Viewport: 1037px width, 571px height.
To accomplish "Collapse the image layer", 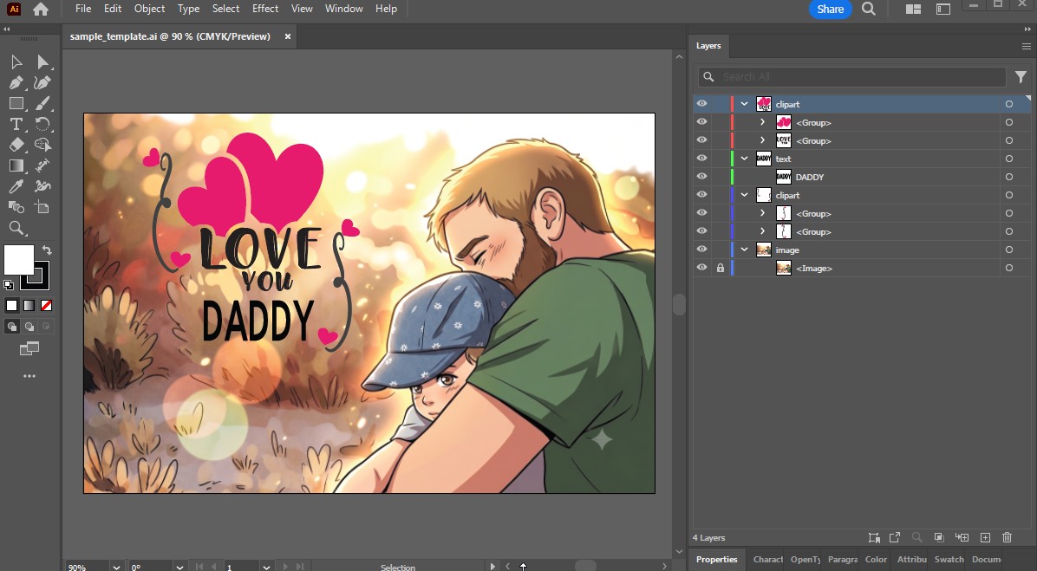I will (744, 250).
